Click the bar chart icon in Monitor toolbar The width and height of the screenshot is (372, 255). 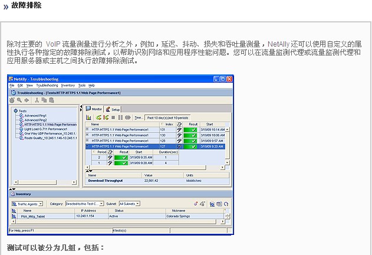click(89, 117)
